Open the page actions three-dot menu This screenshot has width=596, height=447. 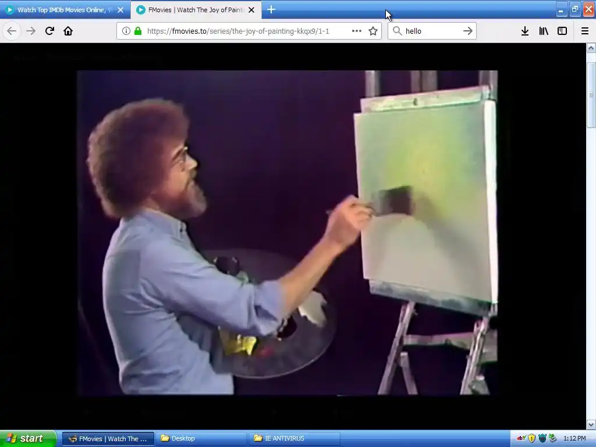point(357,31)
